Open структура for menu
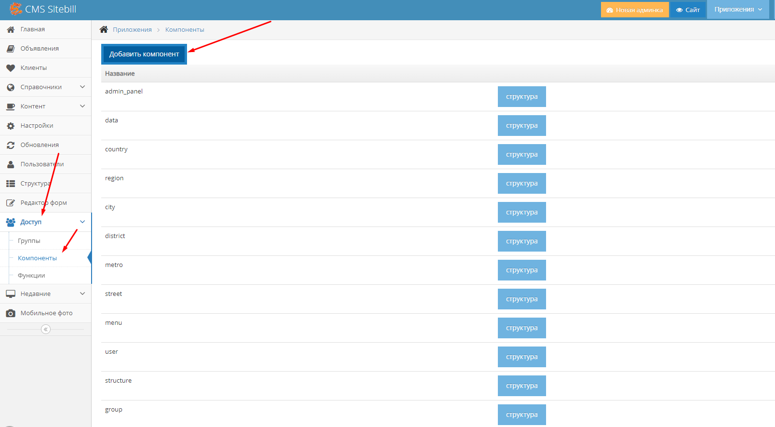This screenshot has height=427, width=775. 522,328
